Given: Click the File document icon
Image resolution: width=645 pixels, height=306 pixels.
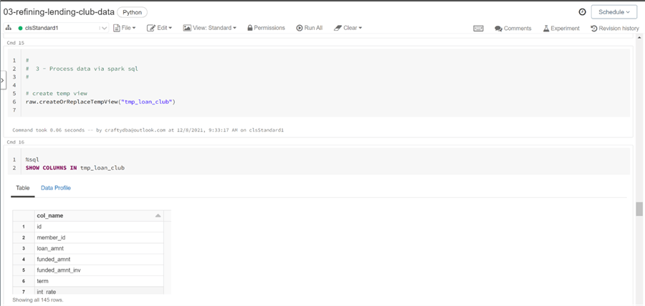Looking at the screenshot, I should tap(116, 28).
